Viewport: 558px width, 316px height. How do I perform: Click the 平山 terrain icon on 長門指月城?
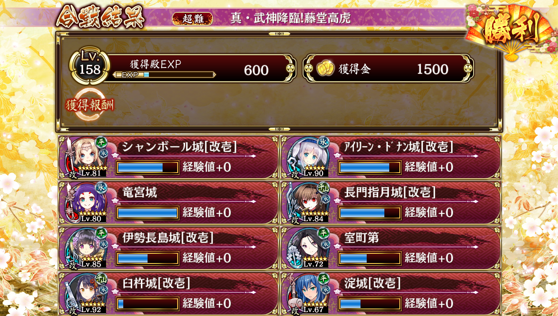pyautogui.click(x=324, y=188)
